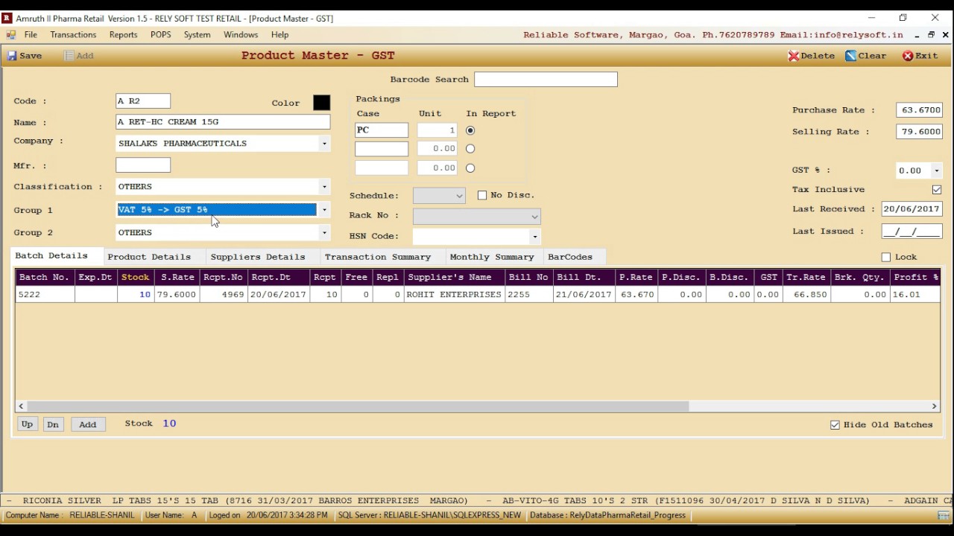Switch to Product Details tab
954x536 pixels.
(x=149, y=257)
